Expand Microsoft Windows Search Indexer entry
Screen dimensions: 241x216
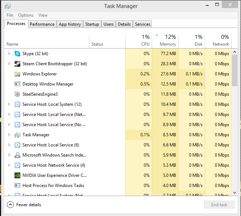tap(9, 155)
